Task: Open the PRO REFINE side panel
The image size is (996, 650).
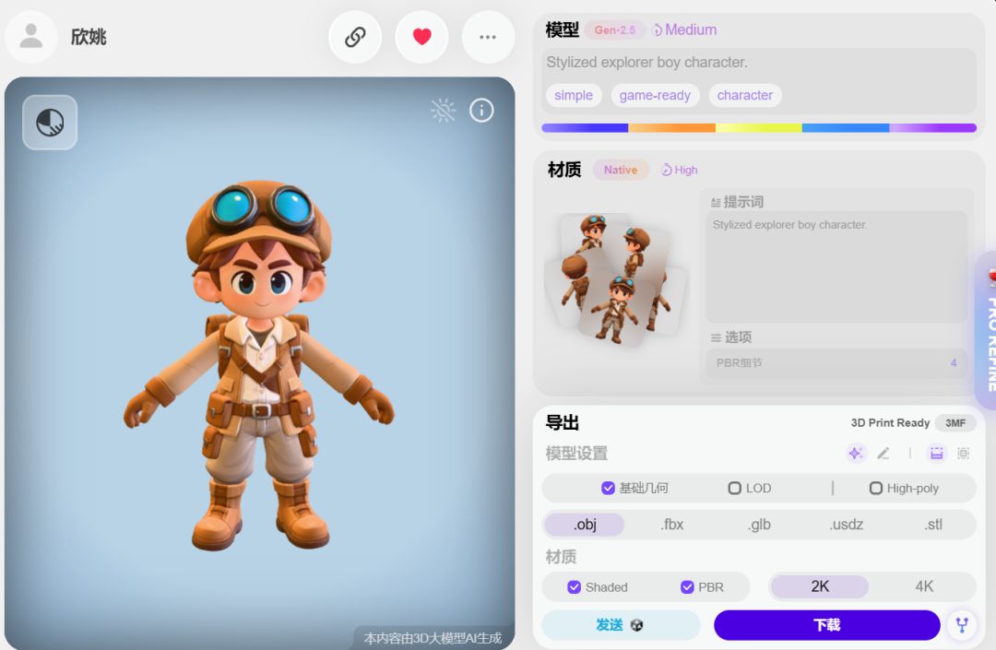Action: [x=987, y=330]
